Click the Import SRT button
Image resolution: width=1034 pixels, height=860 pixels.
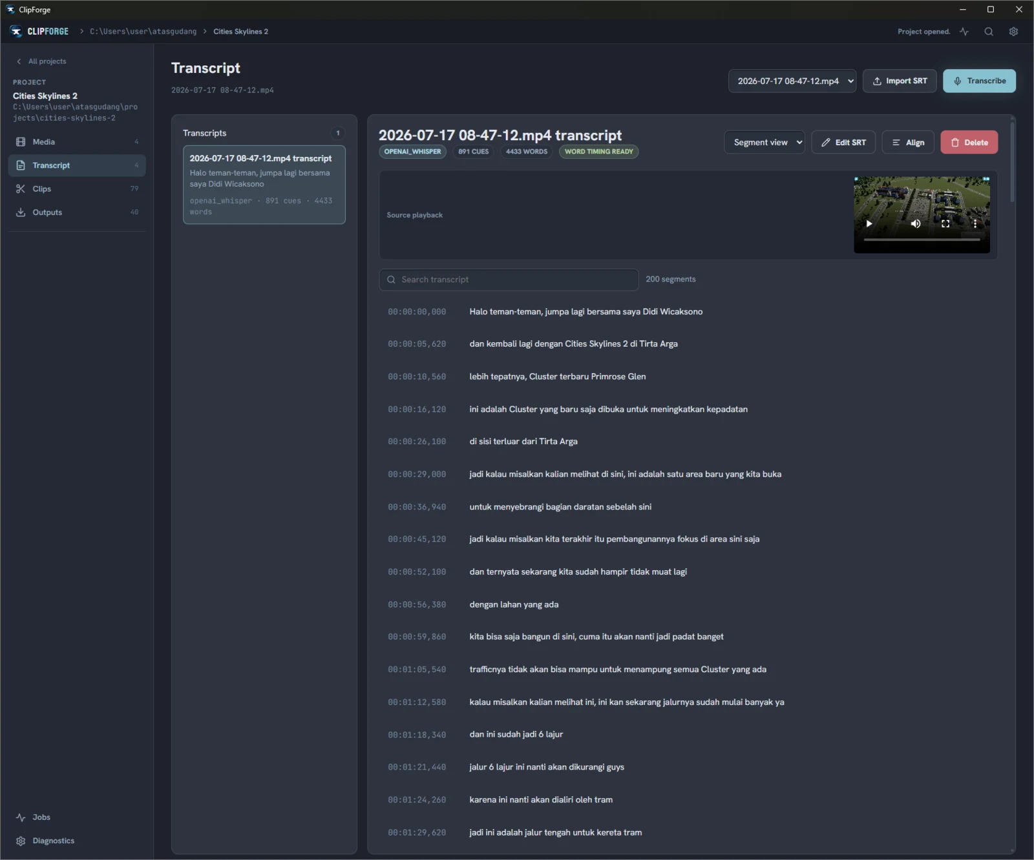coord(900,81)
